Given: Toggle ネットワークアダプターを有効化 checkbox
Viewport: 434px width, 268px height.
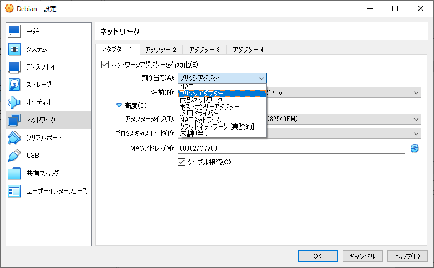Looking at the screenshot, I should tap(105, 64).
